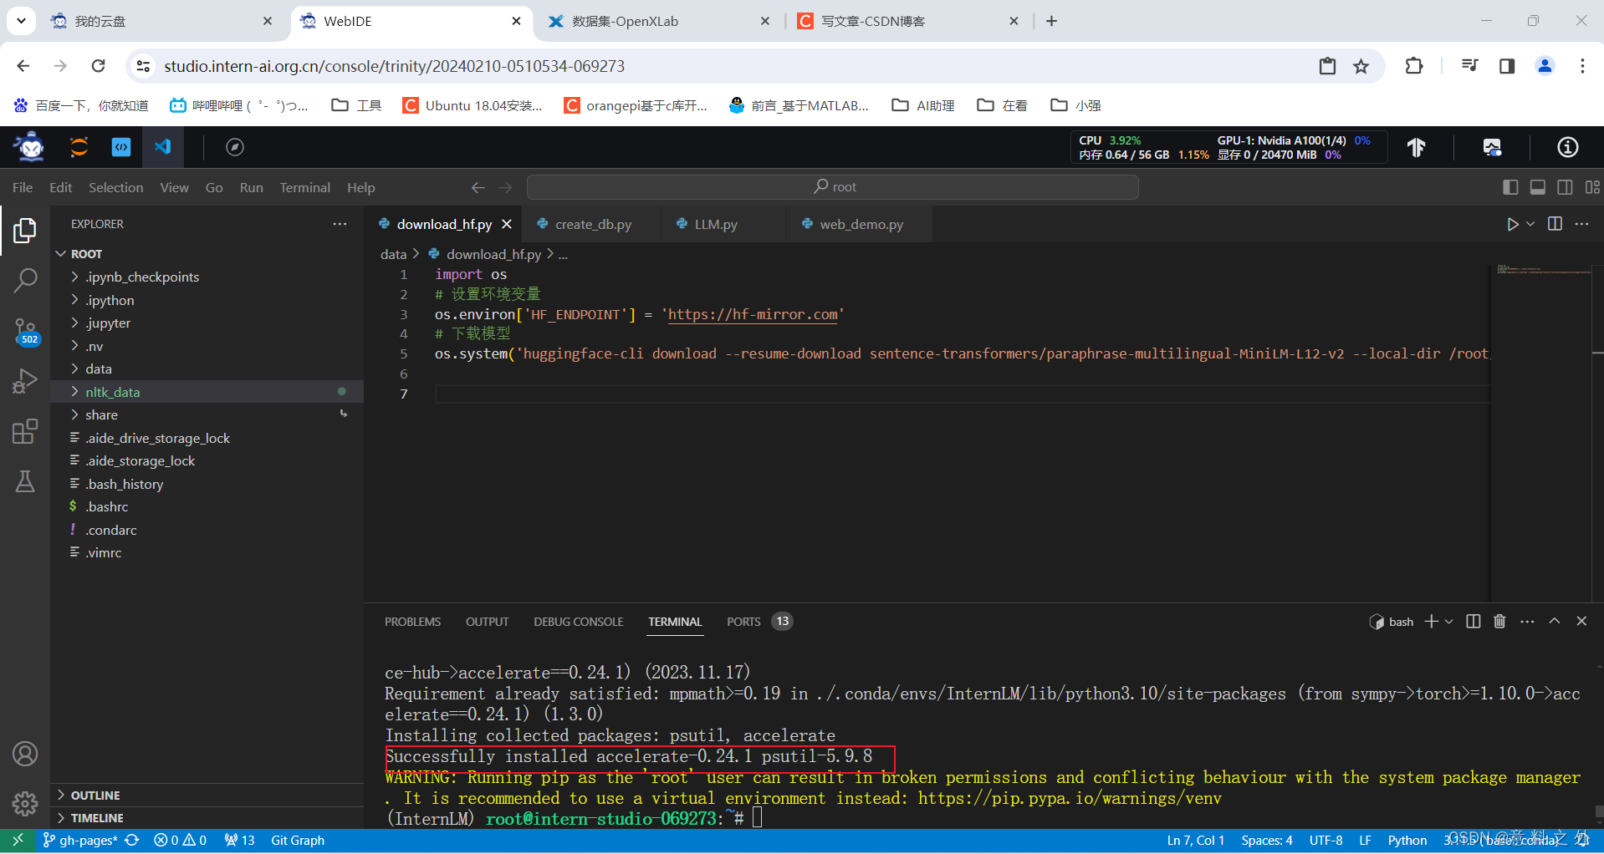Click the Run Python File play icon

tap(1513, 224)
